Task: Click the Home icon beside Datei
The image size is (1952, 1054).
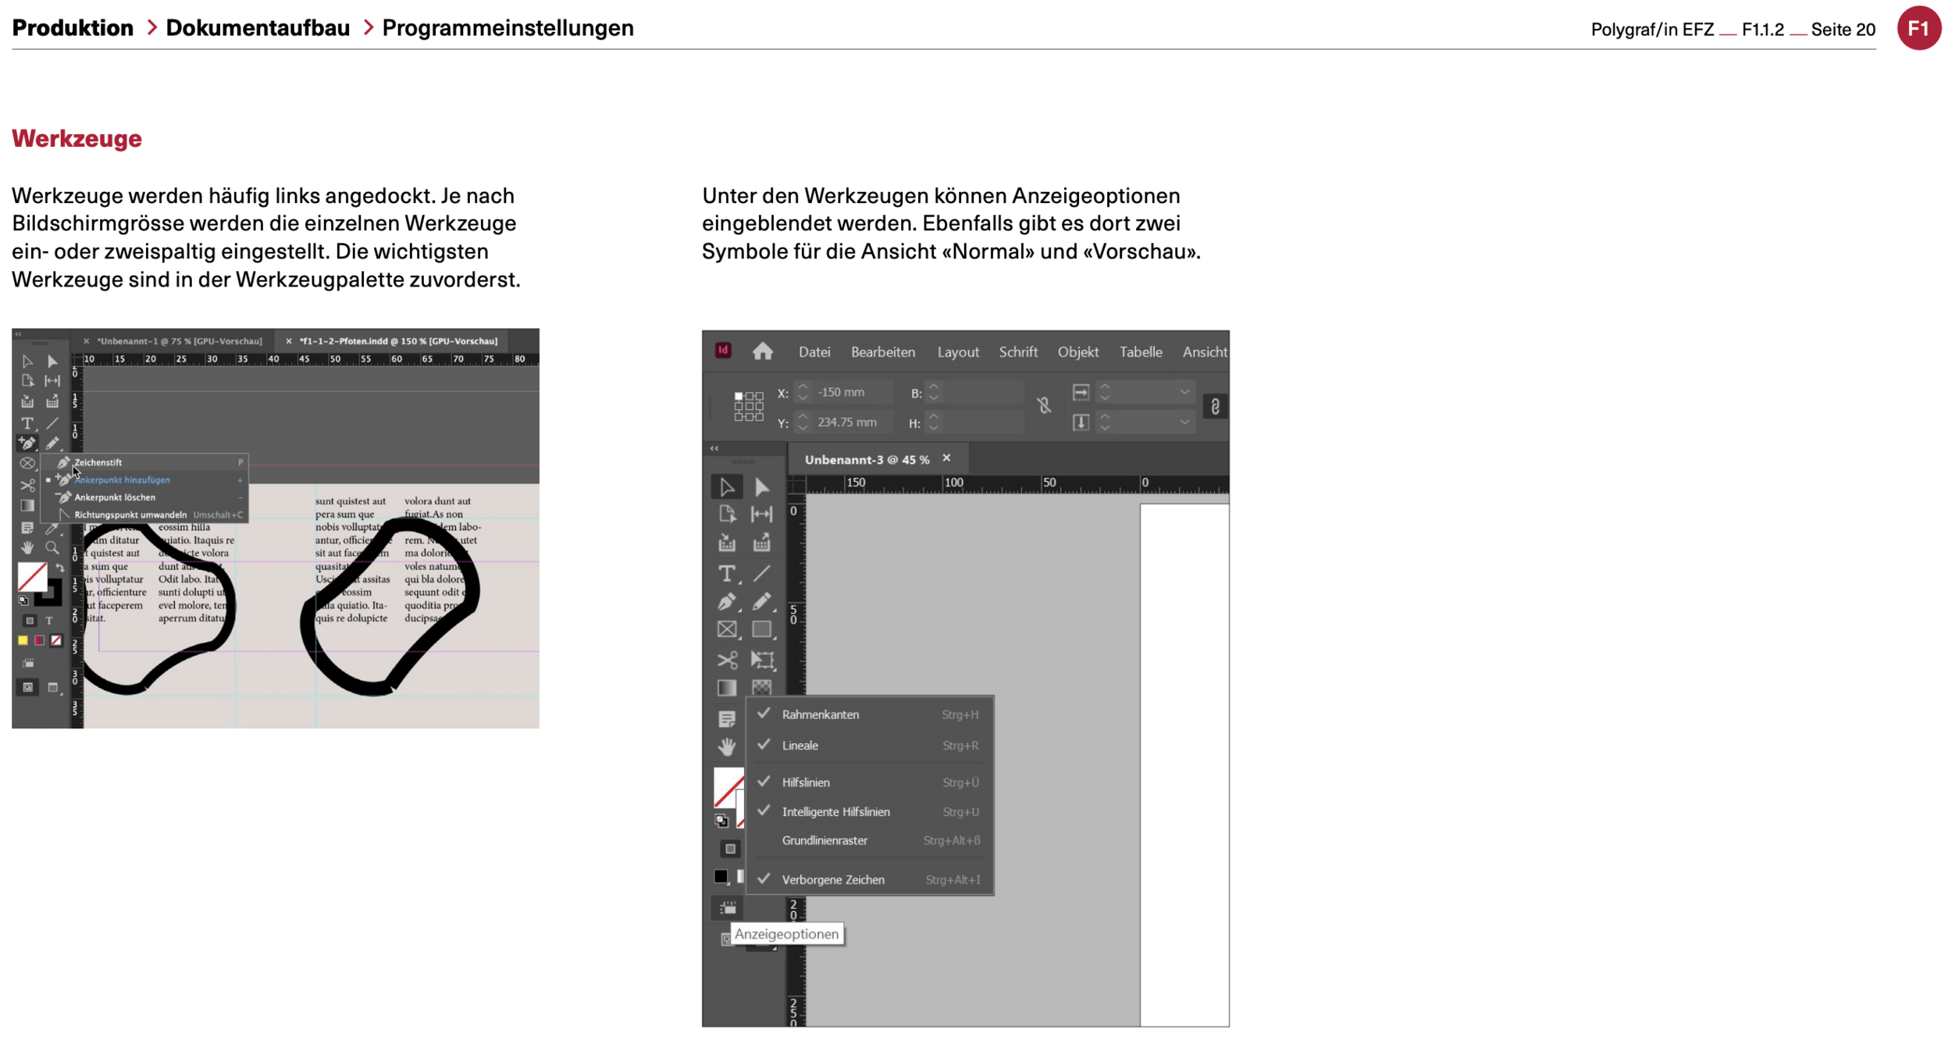Action: click(762, 352)
